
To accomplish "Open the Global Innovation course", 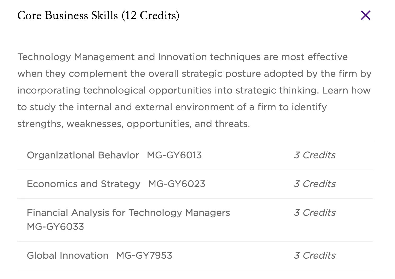I will 68,255.
